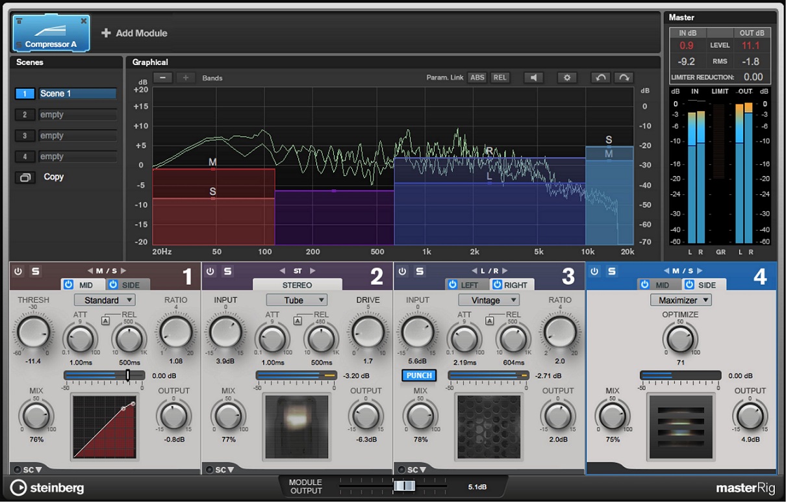Open the gear settings icon above graph

[x=567, y=77]
